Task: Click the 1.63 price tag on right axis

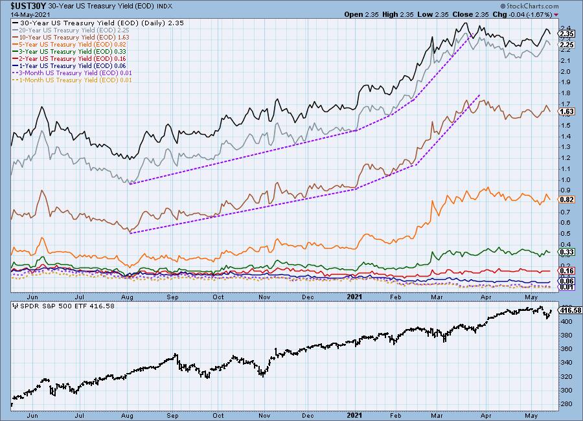Action: (567, 111)
